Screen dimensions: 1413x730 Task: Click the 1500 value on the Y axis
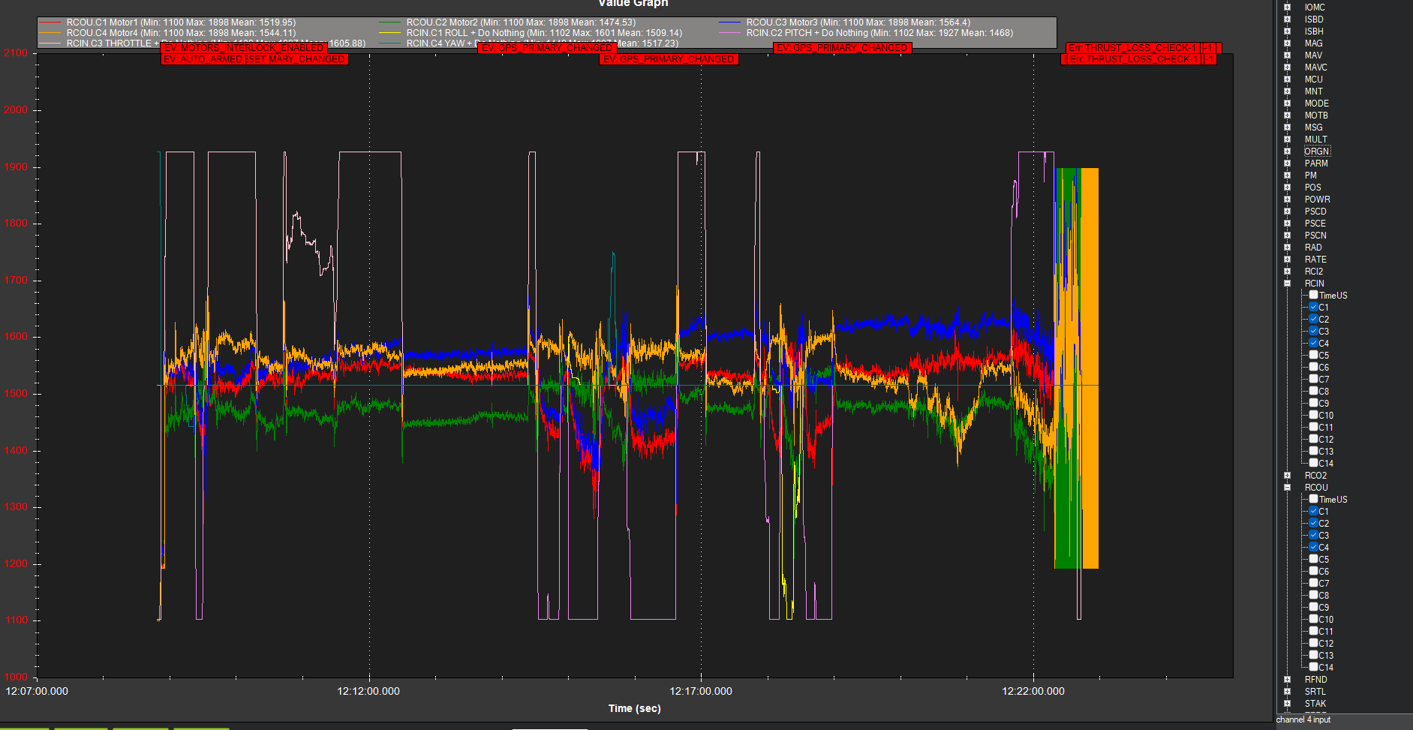[x=16, y=393]
